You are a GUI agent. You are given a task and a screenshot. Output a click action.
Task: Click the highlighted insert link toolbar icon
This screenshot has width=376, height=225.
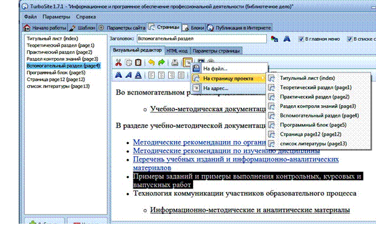pos(187,62)
